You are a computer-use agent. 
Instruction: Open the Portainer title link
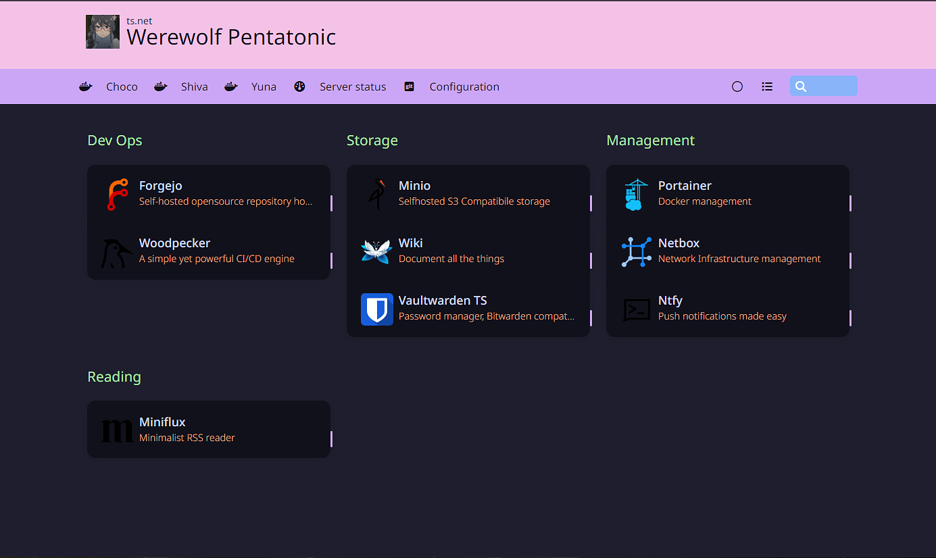(685, 186)
